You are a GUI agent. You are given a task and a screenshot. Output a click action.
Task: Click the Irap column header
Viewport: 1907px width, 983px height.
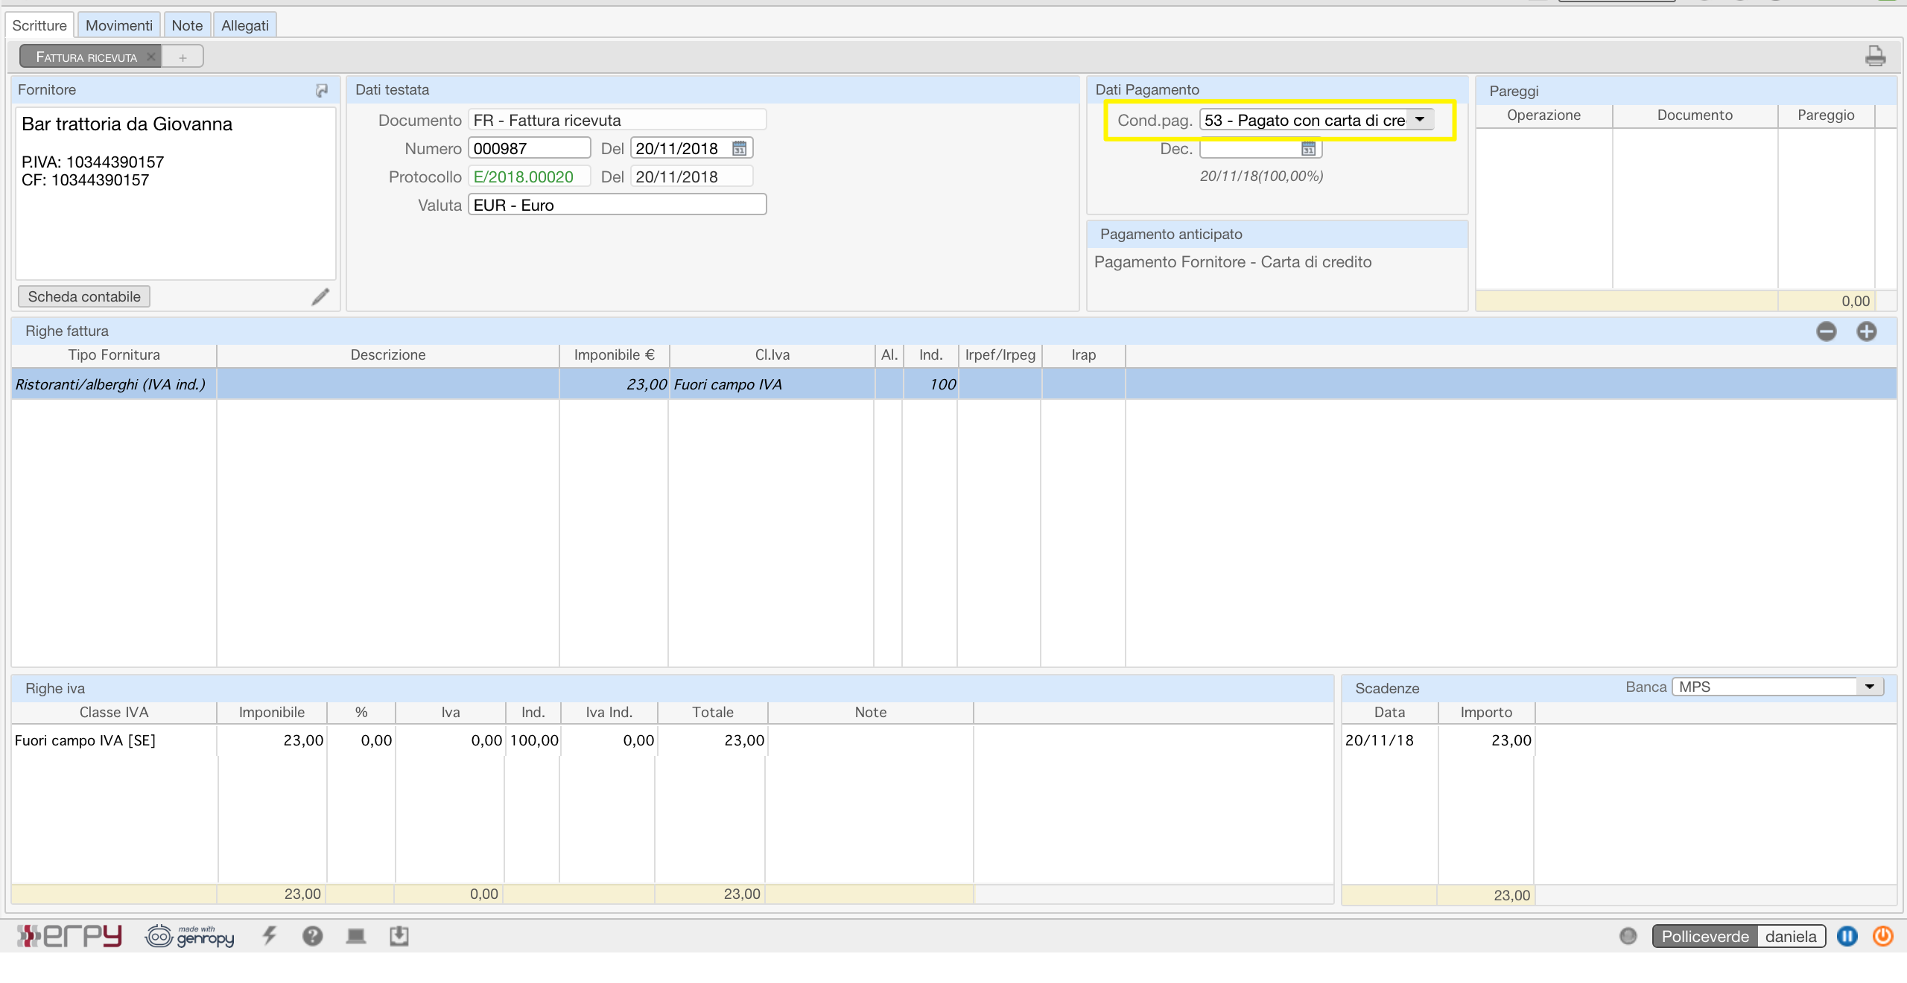1083,355
